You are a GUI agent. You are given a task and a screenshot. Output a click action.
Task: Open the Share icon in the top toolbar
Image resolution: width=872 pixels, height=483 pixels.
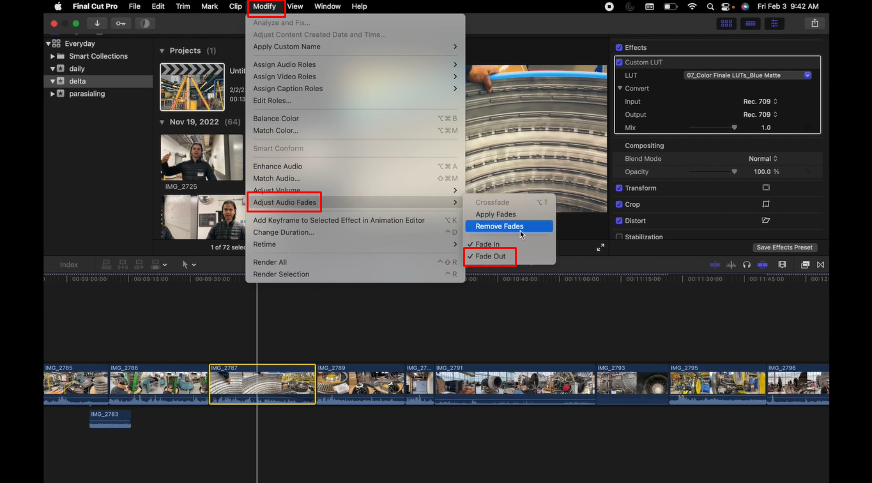pyautogui.click(x=815, y=23)
